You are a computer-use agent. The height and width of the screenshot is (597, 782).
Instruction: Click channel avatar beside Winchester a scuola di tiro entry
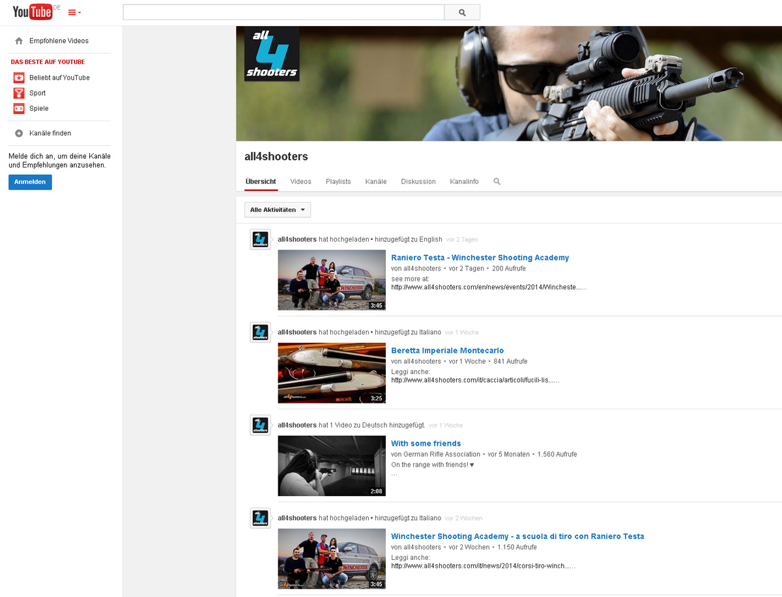pyautogui.click(x=261, y=518)
